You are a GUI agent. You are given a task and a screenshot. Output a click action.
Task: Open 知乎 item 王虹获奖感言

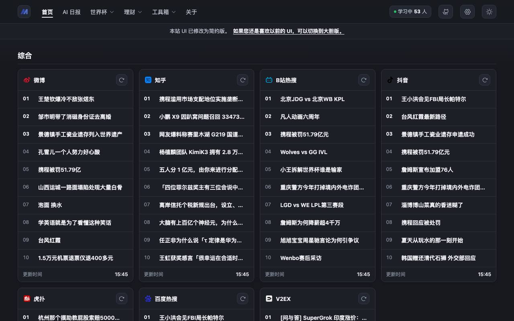pyautogui.click(x=196, y=258)
